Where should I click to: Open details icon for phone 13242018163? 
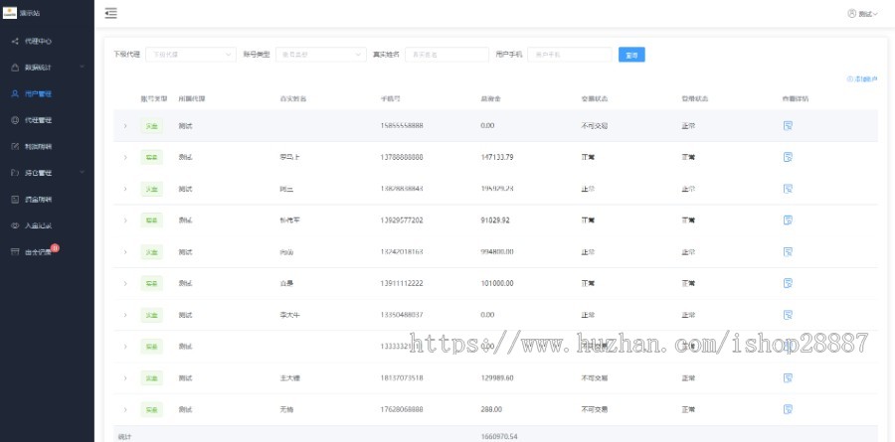point(788,251)
